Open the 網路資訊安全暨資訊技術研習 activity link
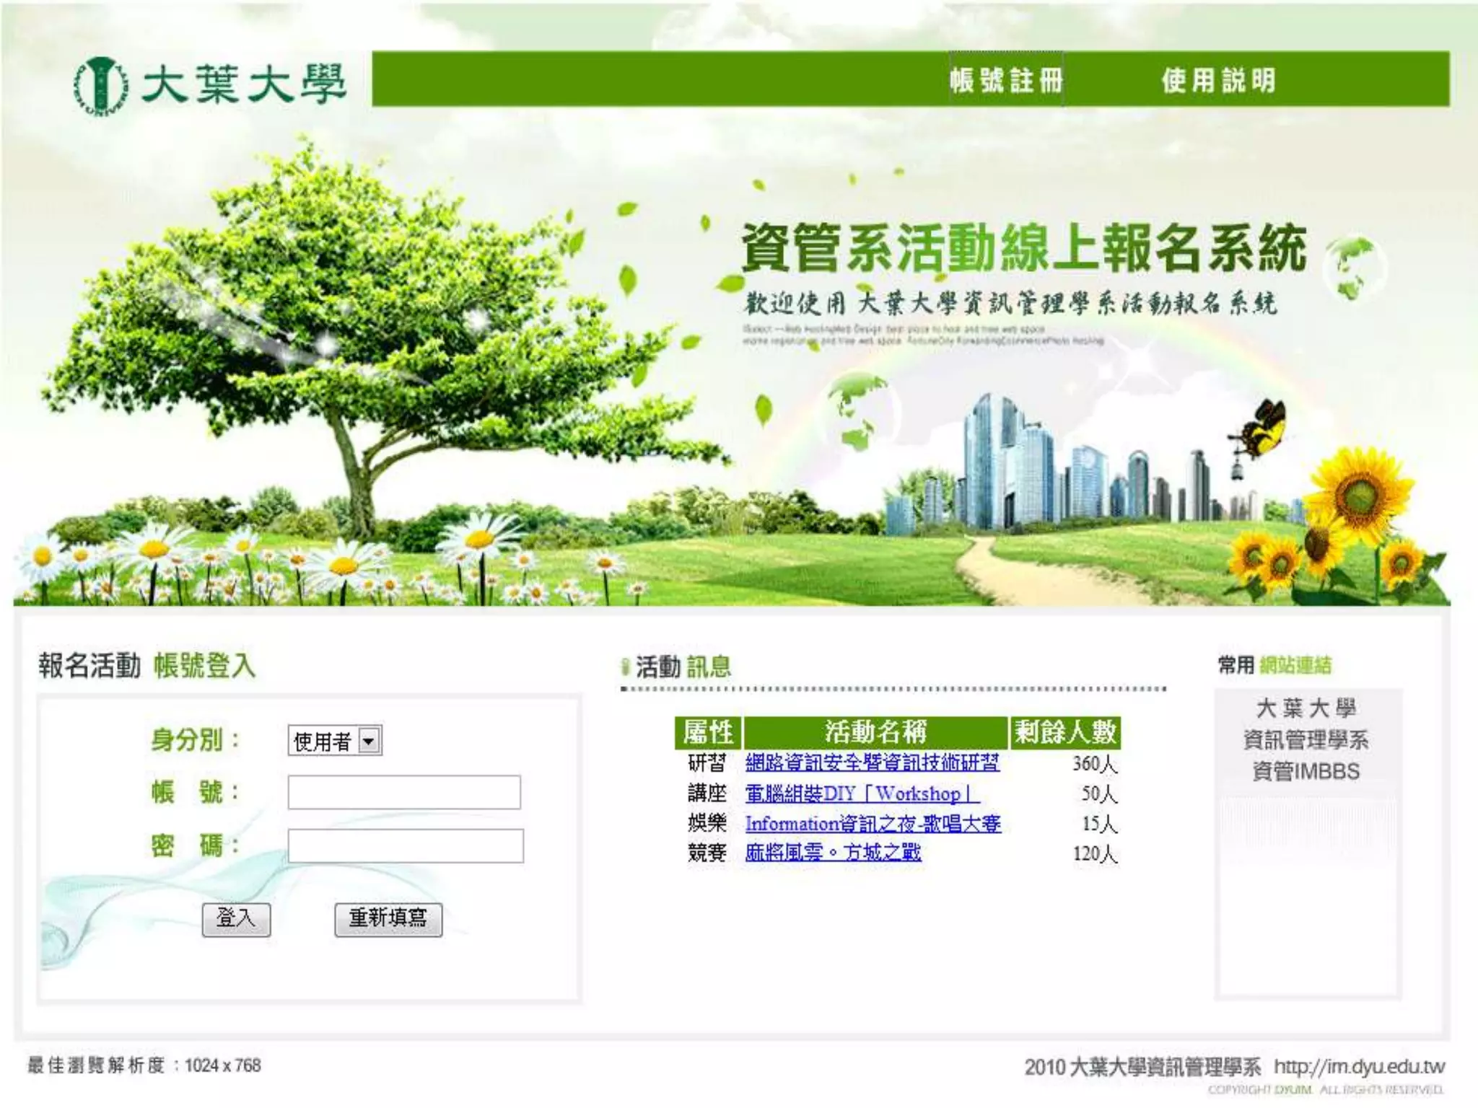Screen dimensions: 1478x1108 [872, 762]
